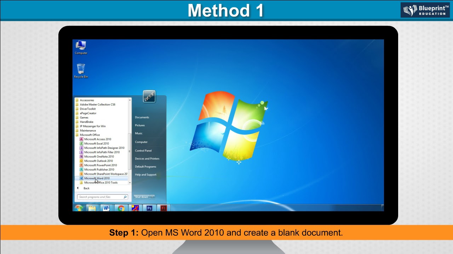Click the programs list scroll-down arrow
The image size is (453, 254).
click(130, 183)
